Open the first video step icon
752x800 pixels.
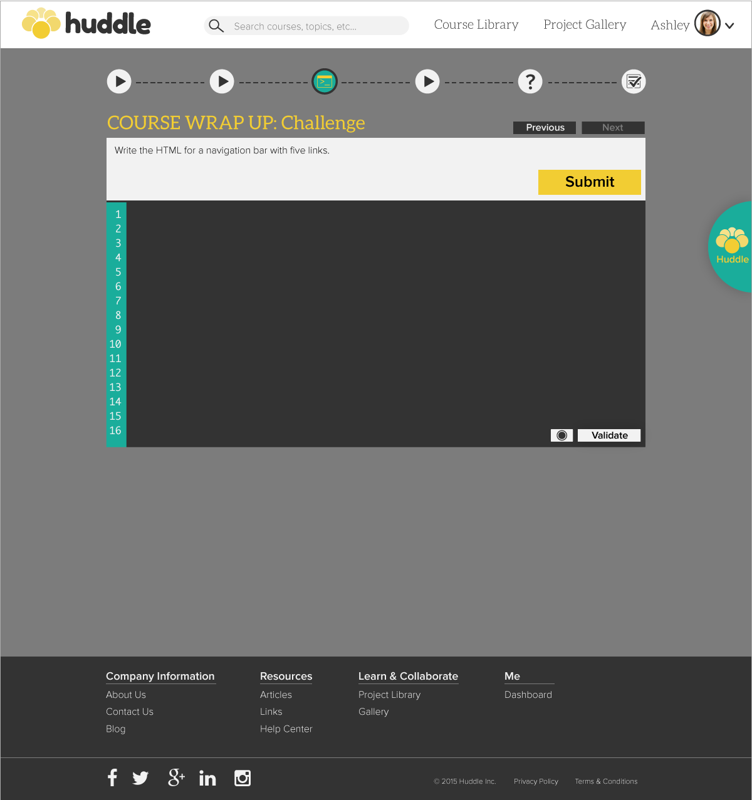coord(119,81)
